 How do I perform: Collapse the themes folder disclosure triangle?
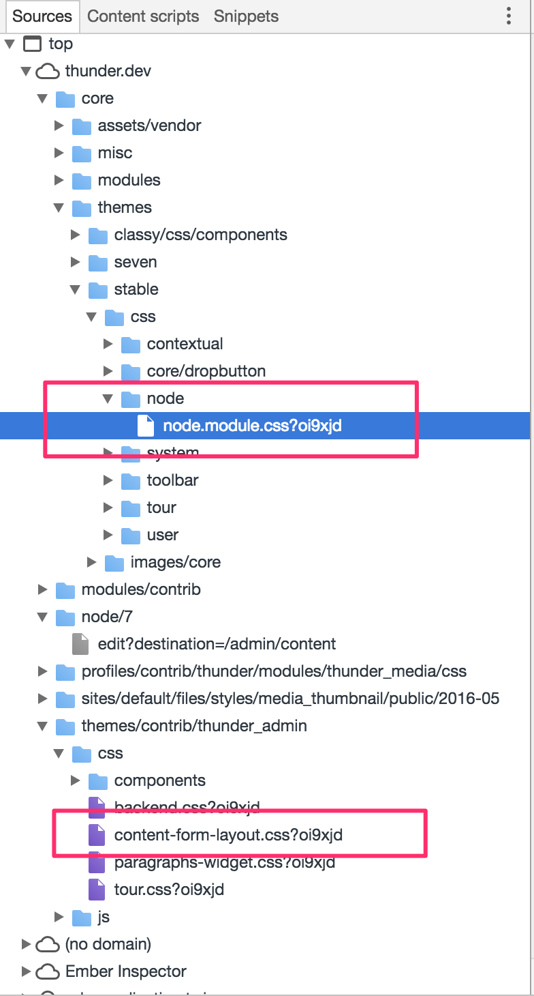pos(59,207)
